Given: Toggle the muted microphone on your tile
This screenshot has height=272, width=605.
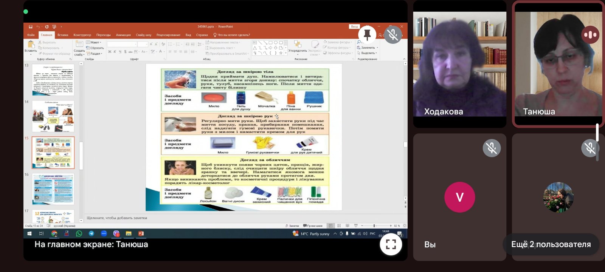Looking at the screenshot, I should pos(492,148).
